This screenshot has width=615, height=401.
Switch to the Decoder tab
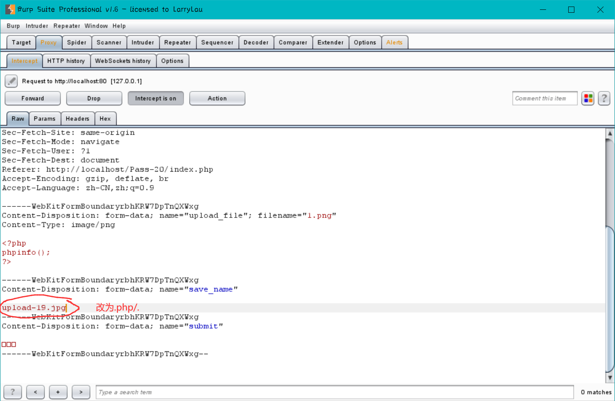256,42
